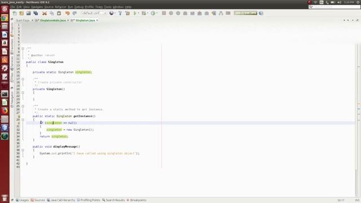Show the opened documents list dropdown arrow
This screenshot has height=203, width=361.
pos(353,20)
